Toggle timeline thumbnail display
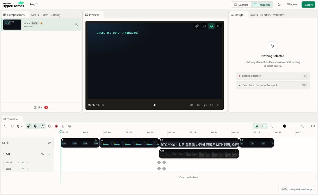Image resolution: width=318 pixels, height=195 pixels. point(256,126)
